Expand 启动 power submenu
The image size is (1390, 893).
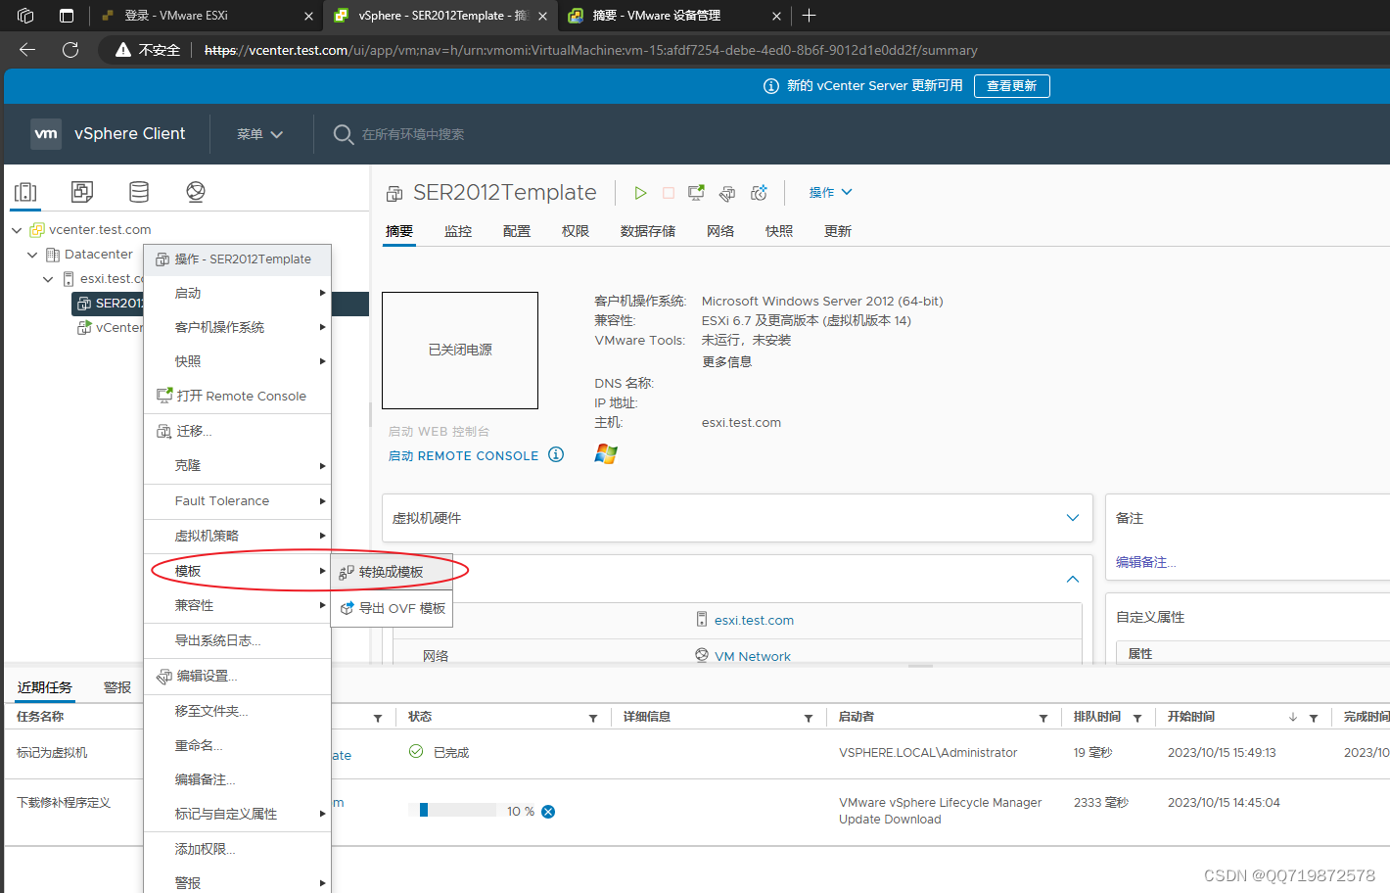pos(238,293)
